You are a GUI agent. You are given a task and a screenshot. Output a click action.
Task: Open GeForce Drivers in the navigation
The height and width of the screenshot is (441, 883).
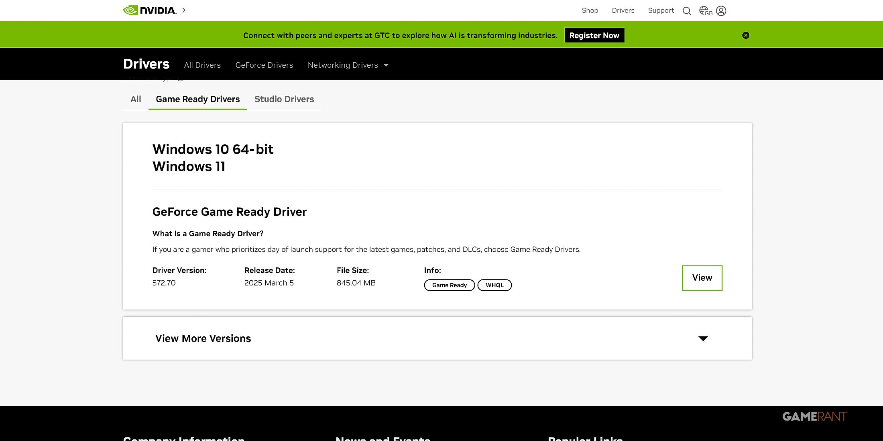[x=264, y=65]
